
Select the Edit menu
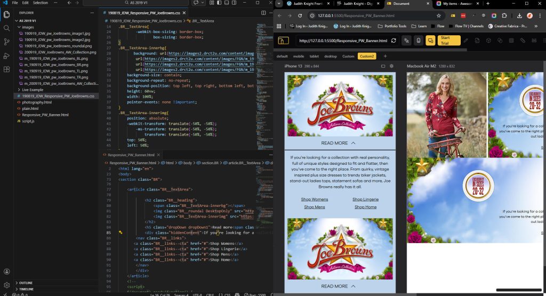(25, 3)
